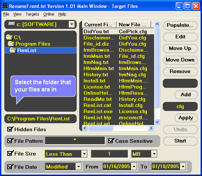Click the file list scroll-up arrow
202x176 pixels.
click(157, 24)
